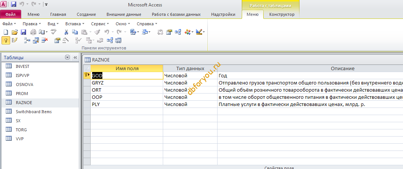
Task: Click the Delete Rows red X icon
Action: (45, 40)
